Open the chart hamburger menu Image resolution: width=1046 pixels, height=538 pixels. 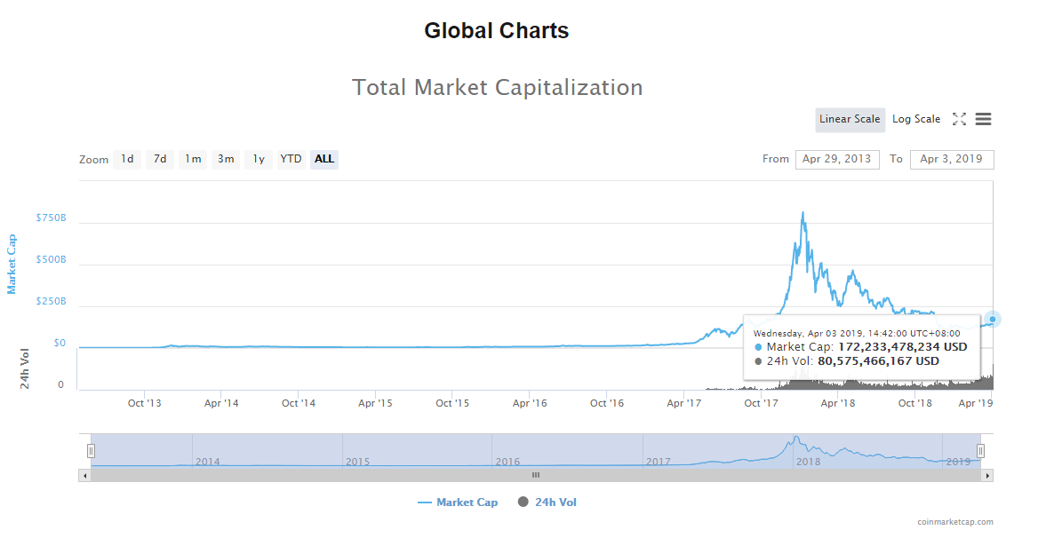pyautogui.click(x=983, y=119)
